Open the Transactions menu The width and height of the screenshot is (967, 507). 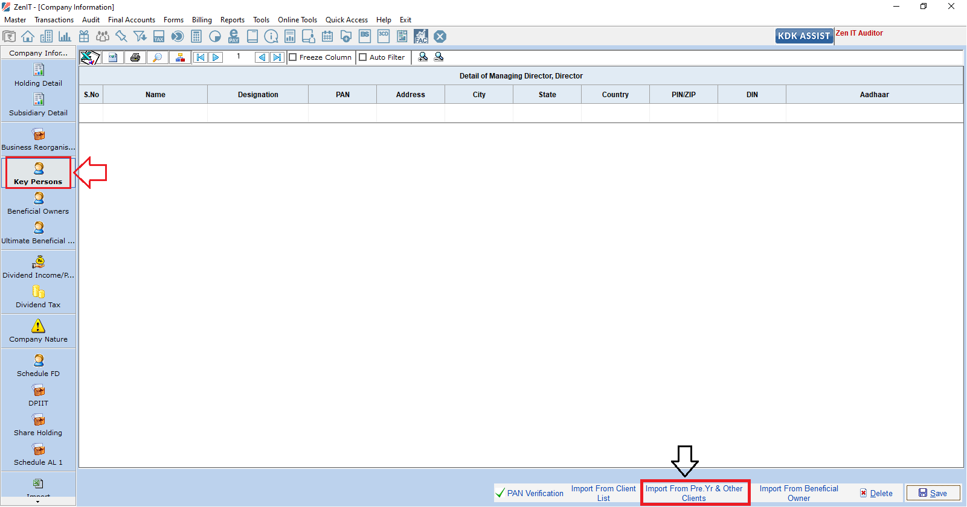click(54, 20)
